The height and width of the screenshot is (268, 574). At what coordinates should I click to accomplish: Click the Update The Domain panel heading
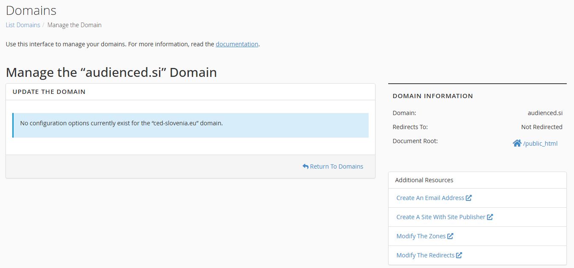coord(49,92)
